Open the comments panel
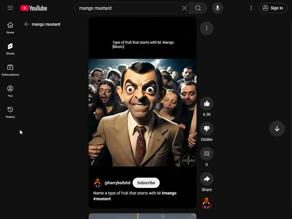Viewport: 292px width, 219px height. tap(206, 154)
